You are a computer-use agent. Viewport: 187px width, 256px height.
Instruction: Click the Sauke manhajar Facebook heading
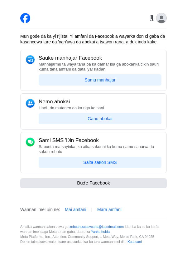pyautogui.click(x=70, y=58)
